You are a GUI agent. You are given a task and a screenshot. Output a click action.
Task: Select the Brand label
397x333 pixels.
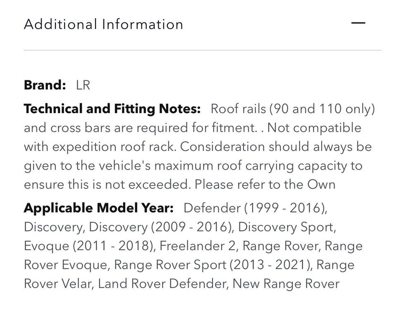(x=45, y=85)
